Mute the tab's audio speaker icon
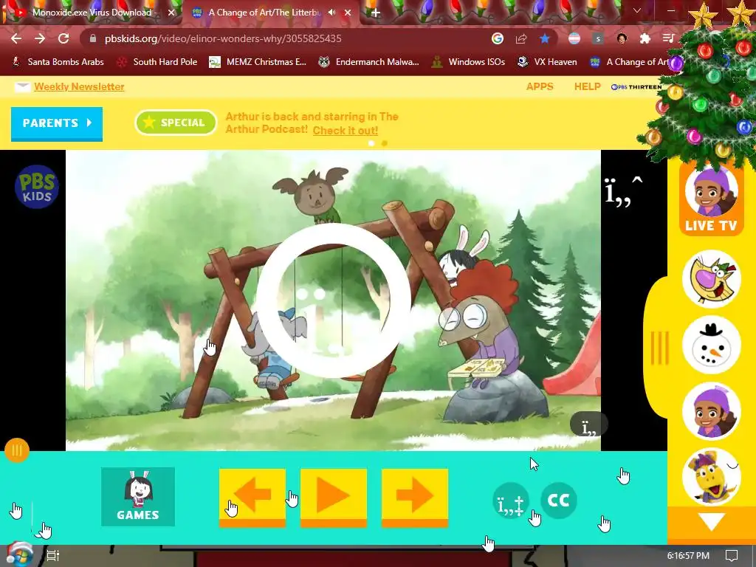Screen dimensions: 756x567 pos(331,13)
